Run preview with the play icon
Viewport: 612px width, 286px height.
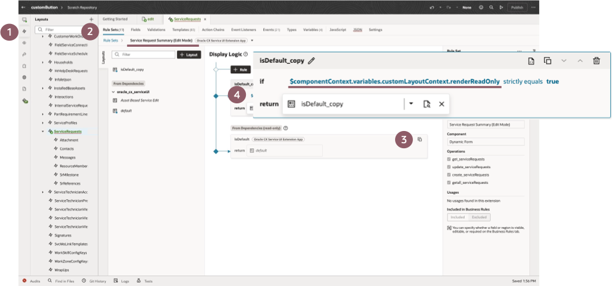pyautogui.click(x=501, y=7)
